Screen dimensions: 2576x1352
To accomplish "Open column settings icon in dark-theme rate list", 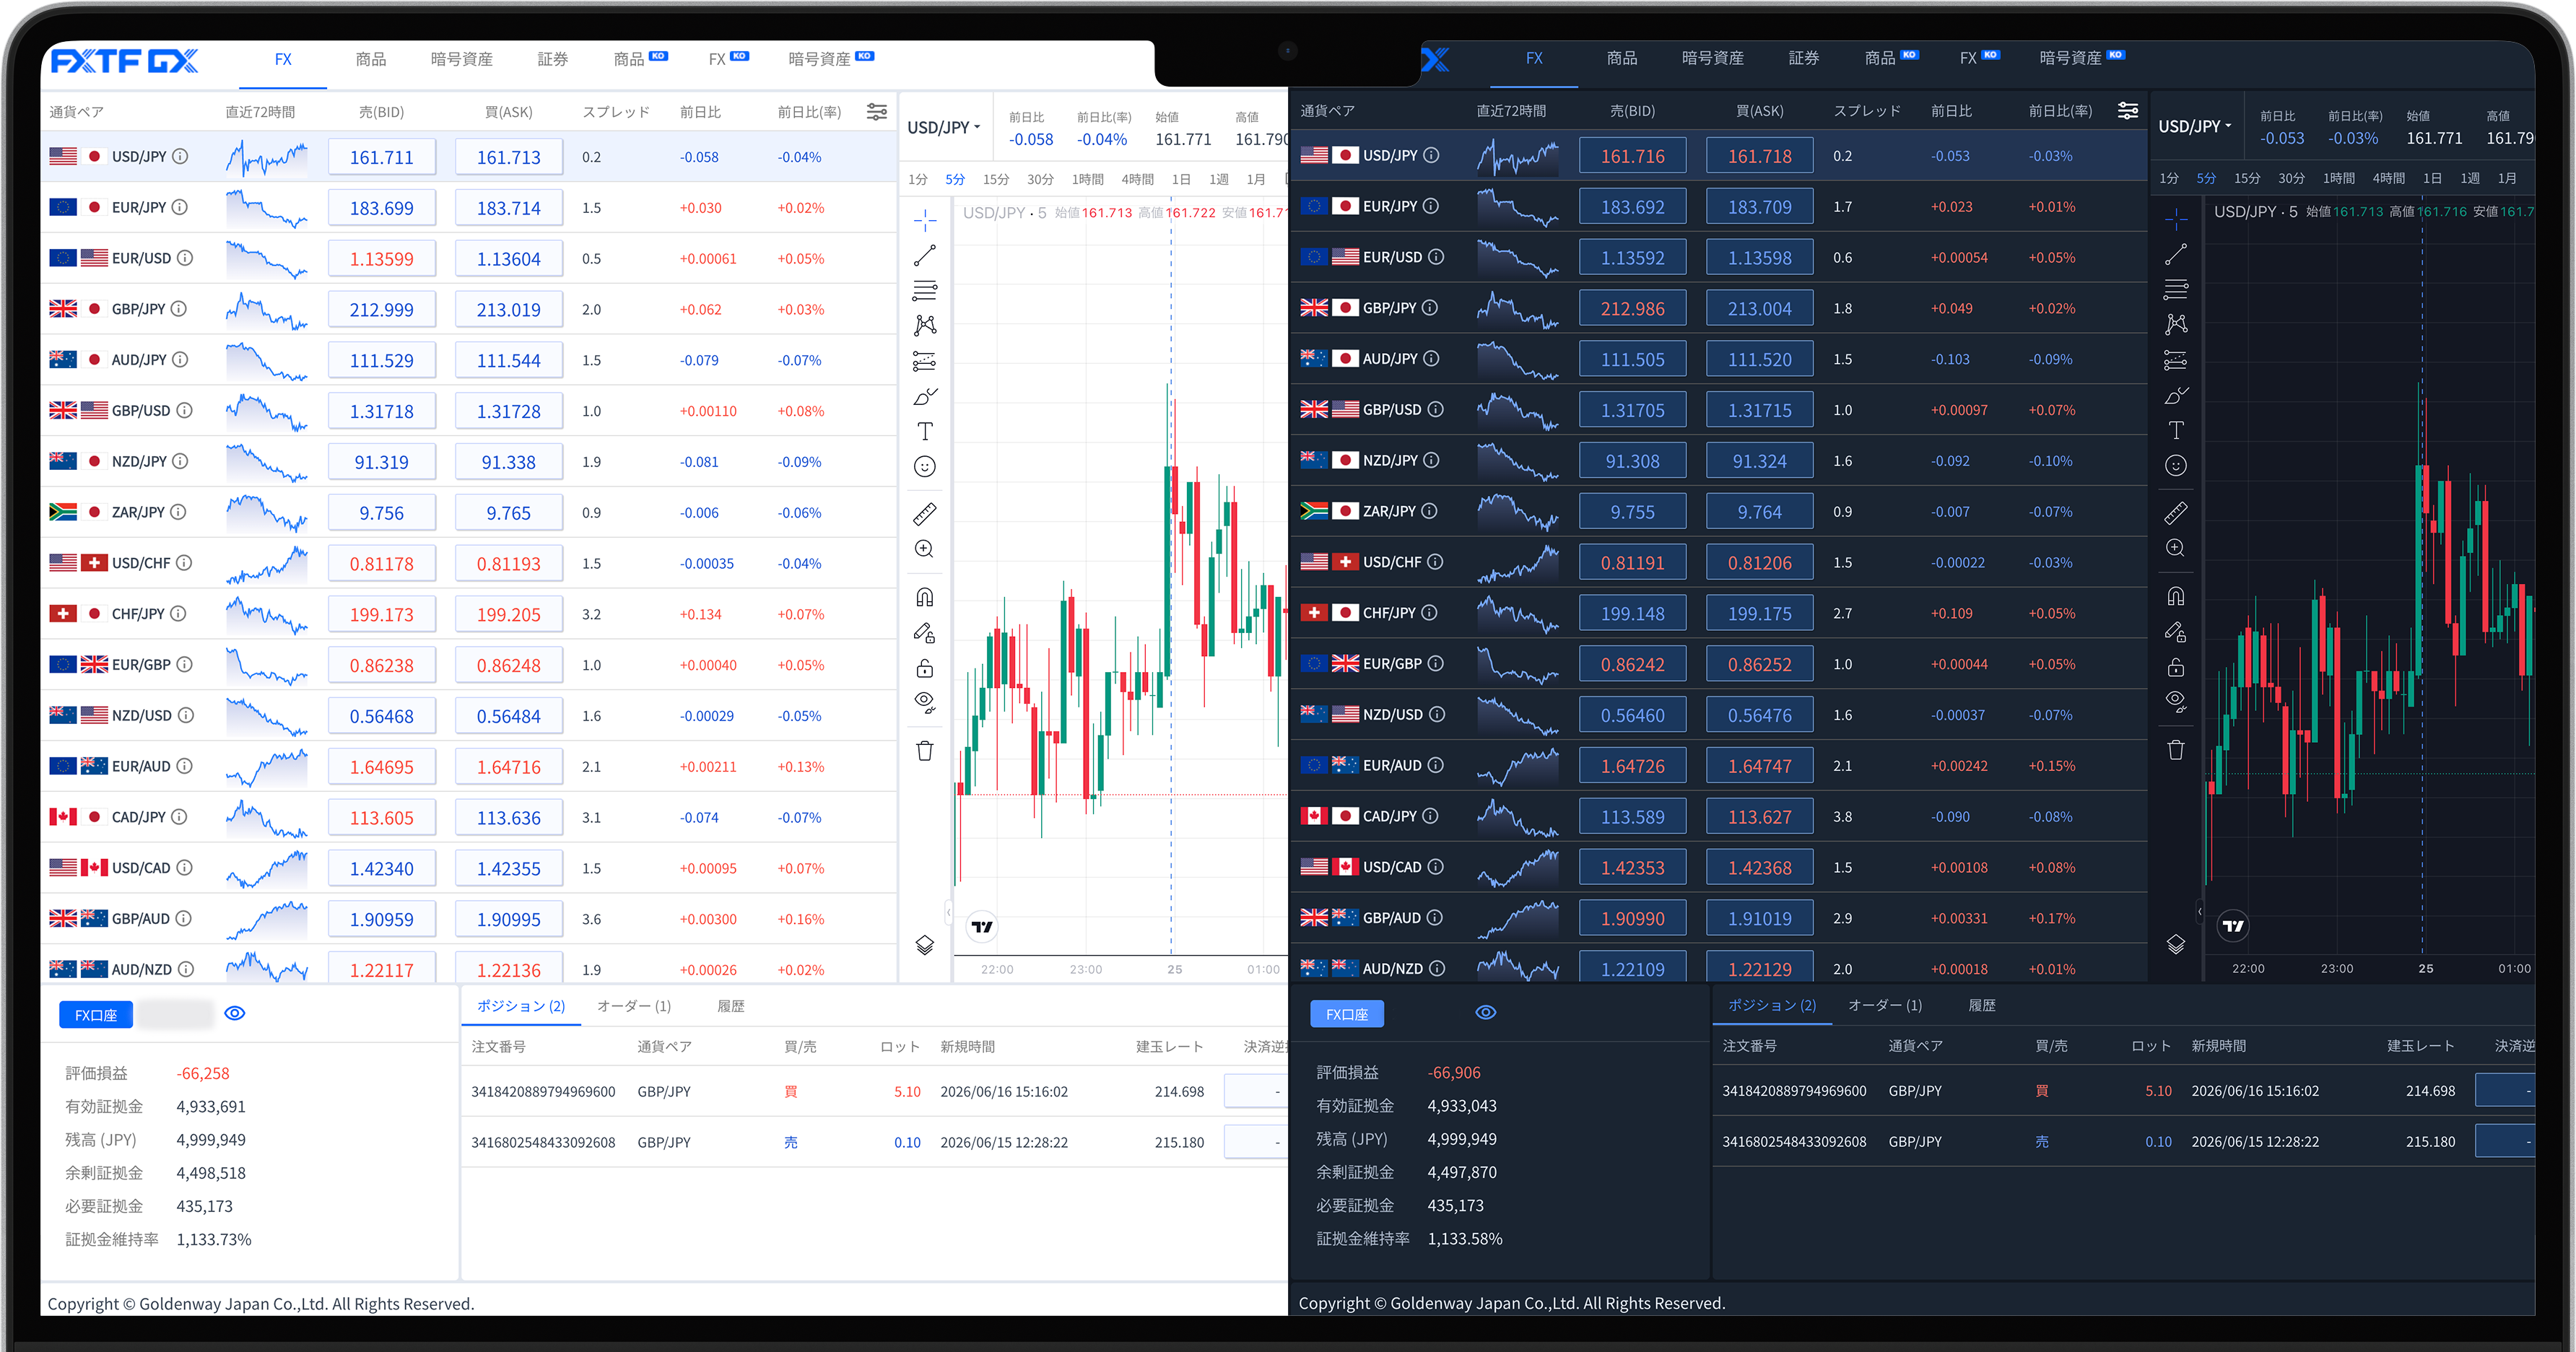I will pos(2128,111).
